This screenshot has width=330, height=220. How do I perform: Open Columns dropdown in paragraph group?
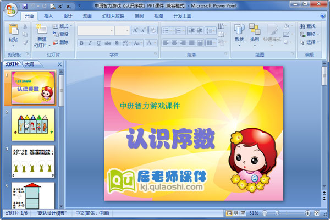[x=211, y=43]
